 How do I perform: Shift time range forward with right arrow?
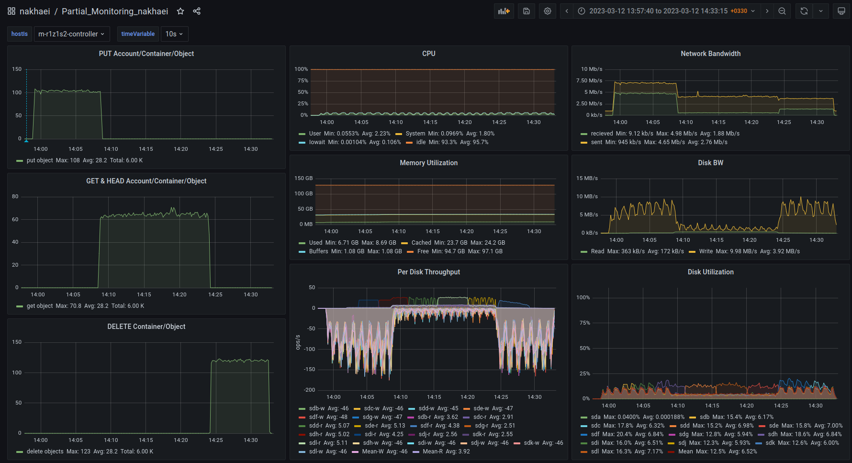767,11
